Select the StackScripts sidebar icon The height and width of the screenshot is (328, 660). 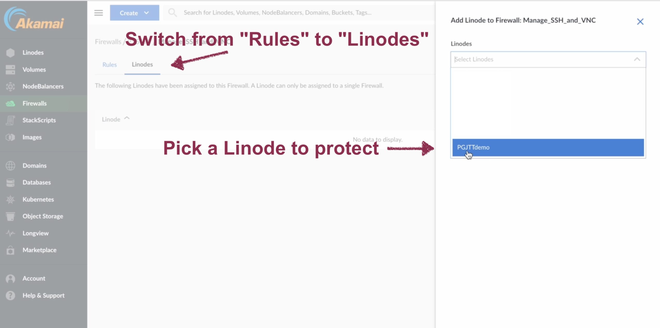10,120
